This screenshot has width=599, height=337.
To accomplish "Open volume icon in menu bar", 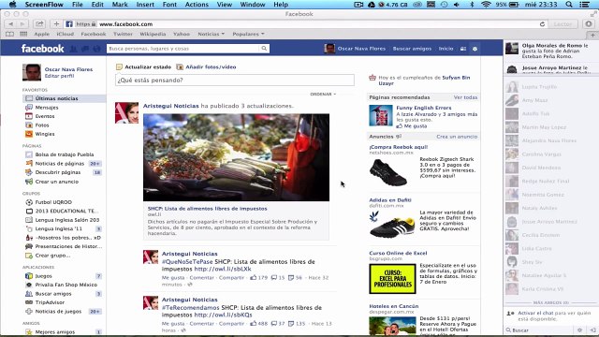I will [x=457, y=5].
